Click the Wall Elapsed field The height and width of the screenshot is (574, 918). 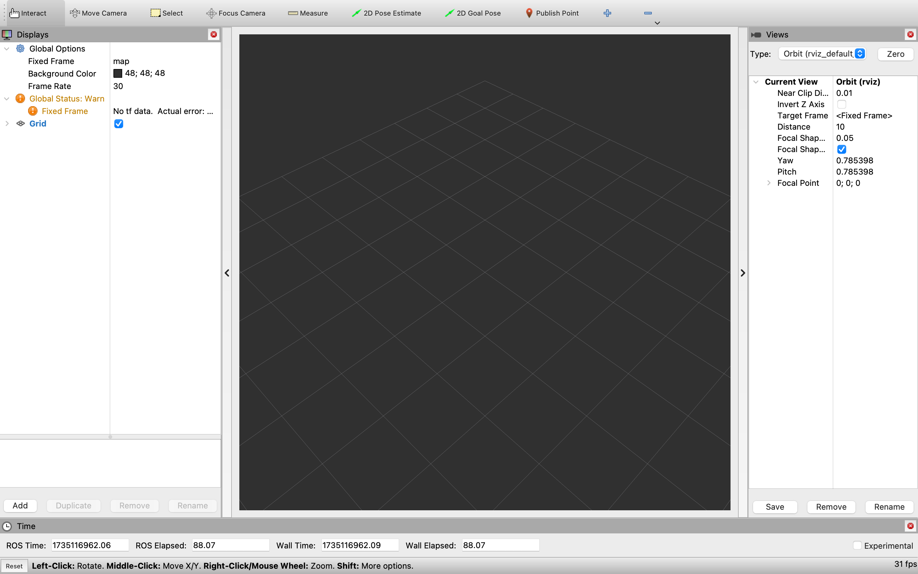point(501,545)
